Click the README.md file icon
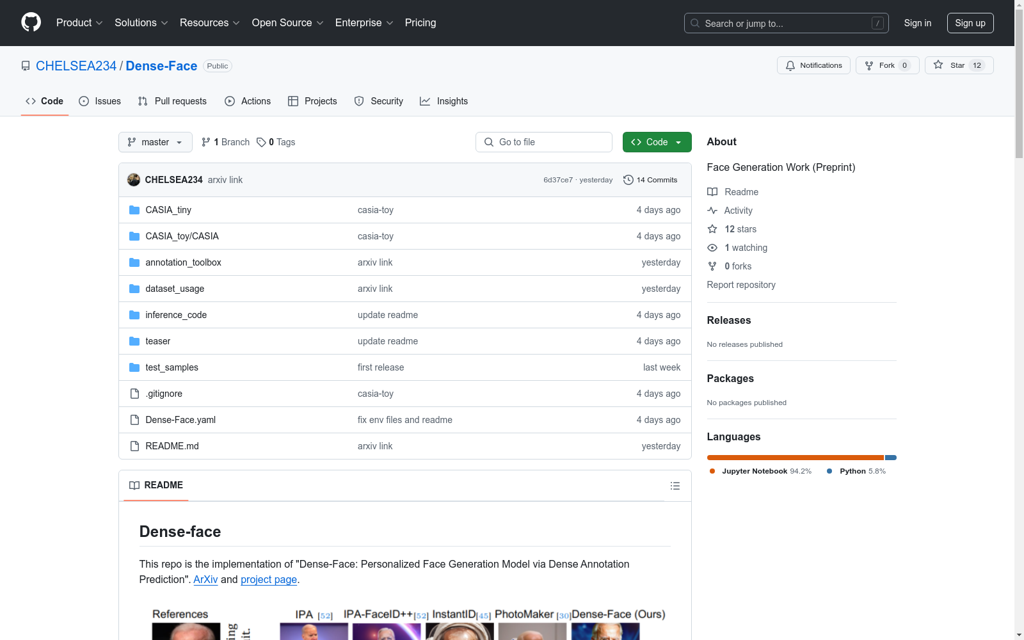The width and height of the screenshot is (1024, 640). 134,446
